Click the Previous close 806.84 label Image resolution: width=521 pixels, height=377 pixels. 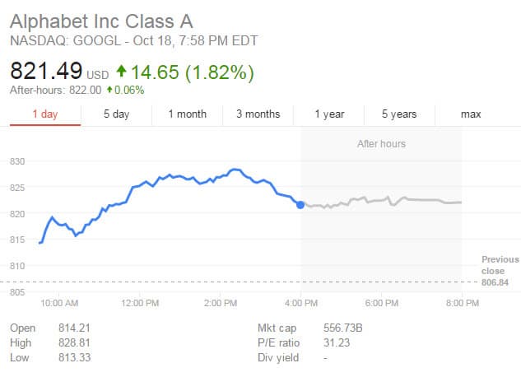click(500, 271)
